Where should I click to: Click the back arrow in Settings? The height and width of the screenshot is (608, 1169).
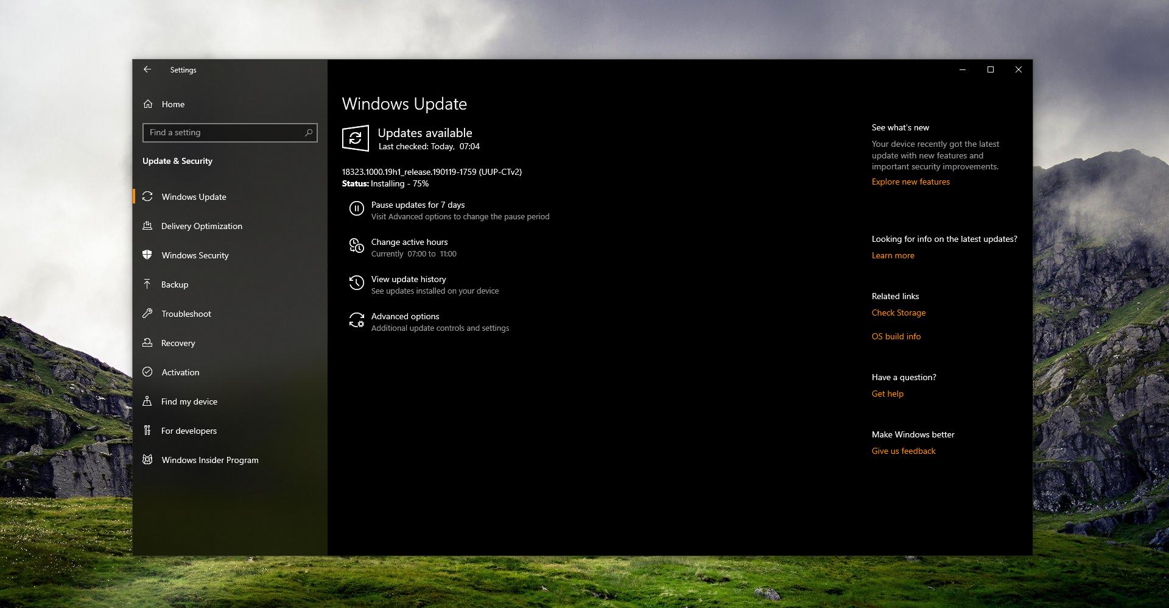(x=147, y=69)
